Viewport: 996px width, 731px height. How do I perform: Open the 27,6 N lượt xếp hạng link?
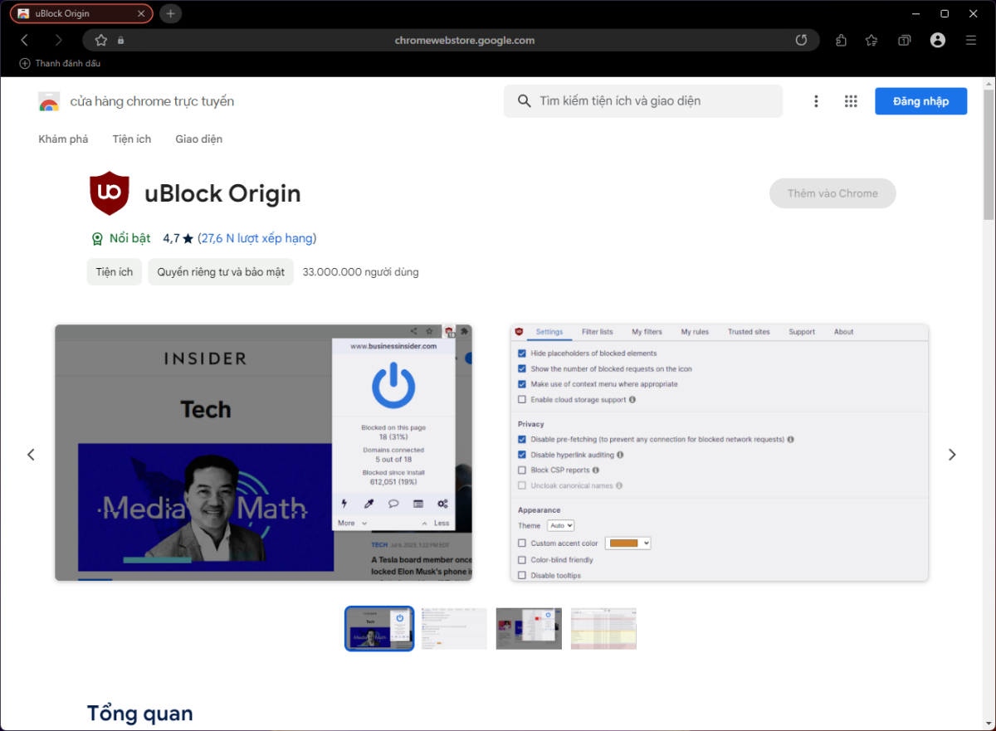(x=256, y=238)
